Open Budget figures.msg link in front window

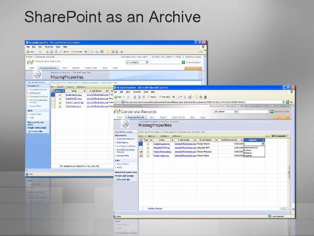click(x=161, y=144)
